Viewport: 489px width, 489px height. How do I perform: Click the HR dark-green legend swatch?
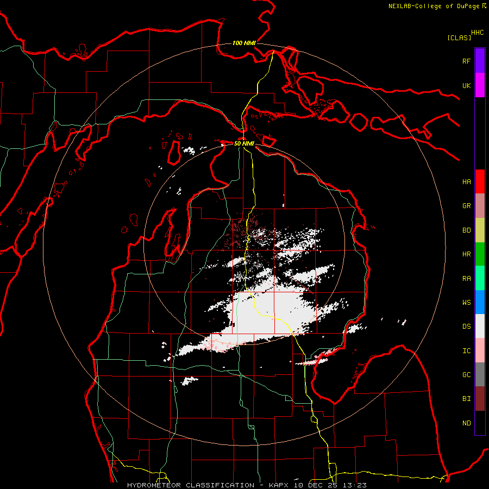pyautogui.click(x=480, y=254)
